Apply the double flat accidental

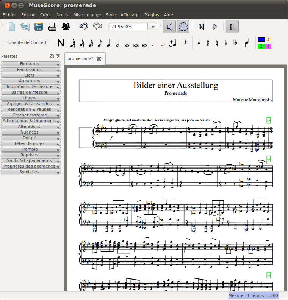click(235, 42)
